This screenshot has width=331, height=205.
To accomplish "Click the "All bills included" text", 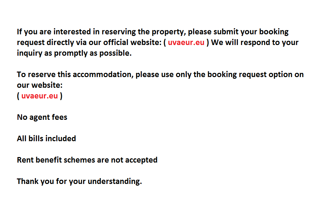I will point(46,139).
